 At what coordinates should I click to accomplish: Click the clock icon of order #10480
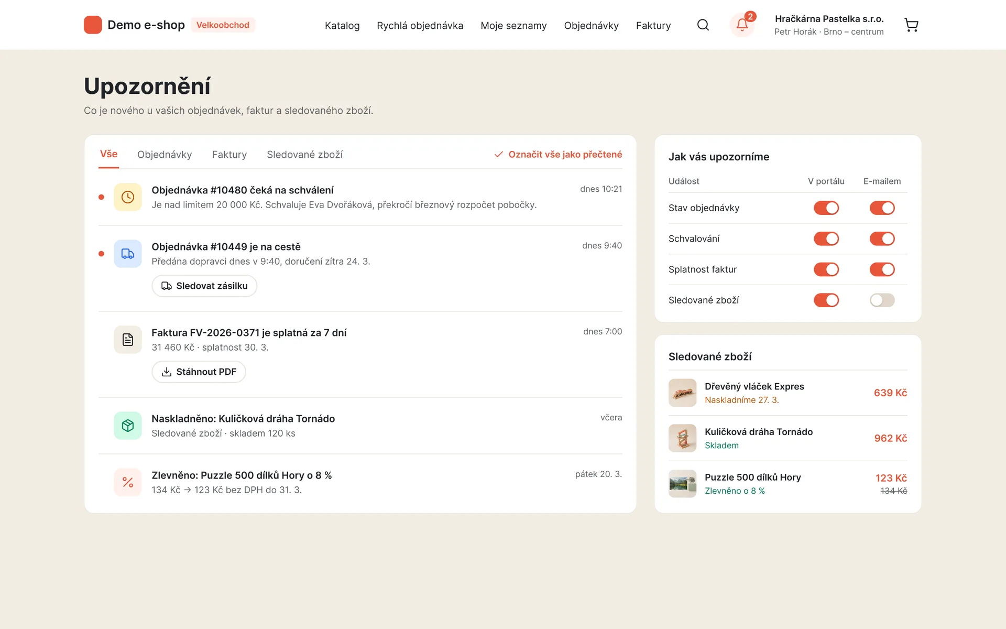pyautogui.click(x=128, y=197)
